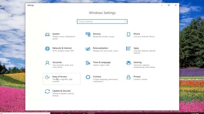Close the Settings window
204x114 pixels.
click(176, 5)
